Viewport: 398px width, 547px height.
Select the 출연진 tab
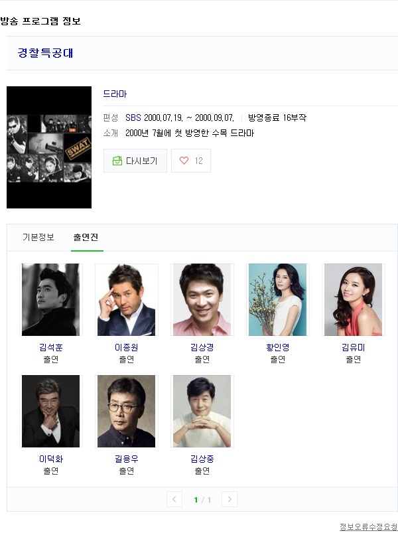(86, 238)
